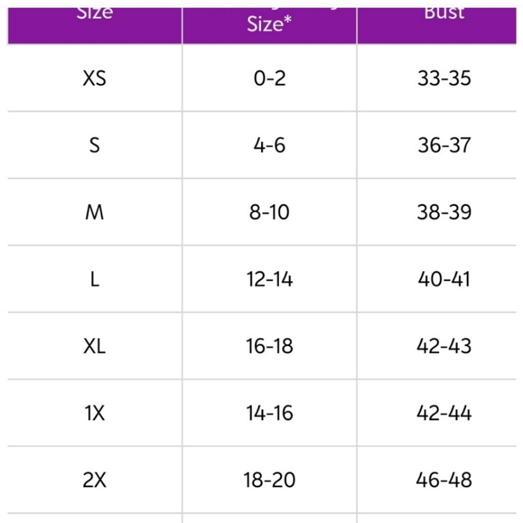Click the 33-35 bust measurement
This screenshot has height=523, width=523.
[444, 78]
